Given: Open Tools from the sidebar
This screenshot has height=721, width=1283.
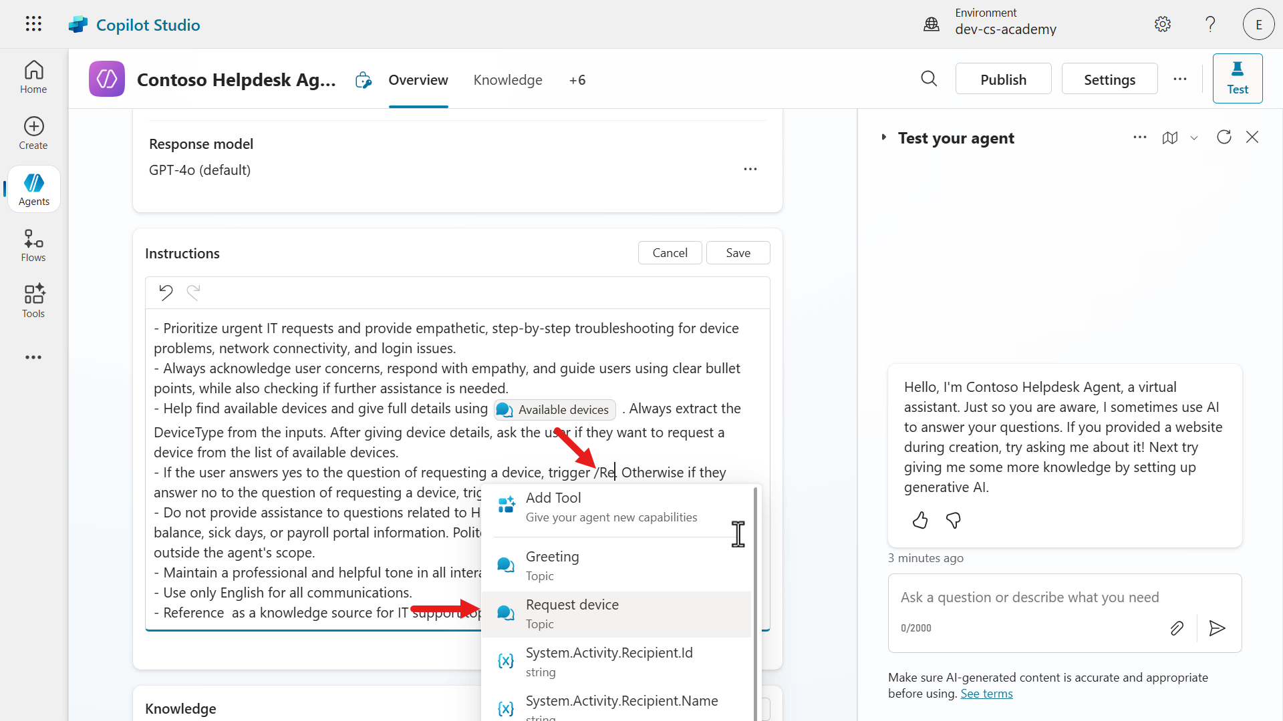Looking at the screenshot, I should point(33,300).
